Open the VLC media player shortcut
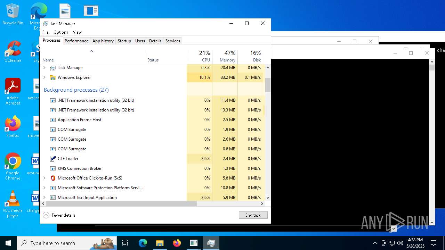The image size is (445, 250). tap(13, 204)
